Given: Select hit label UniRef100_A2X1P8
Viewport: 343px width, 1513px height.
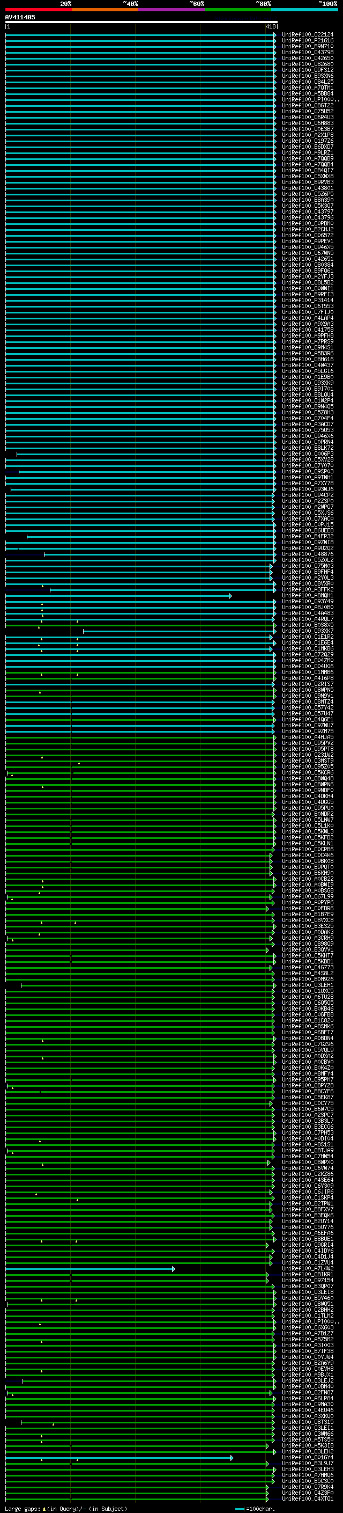Looking at the screenshot, I should pyautogui.click(x=308, y=135).
